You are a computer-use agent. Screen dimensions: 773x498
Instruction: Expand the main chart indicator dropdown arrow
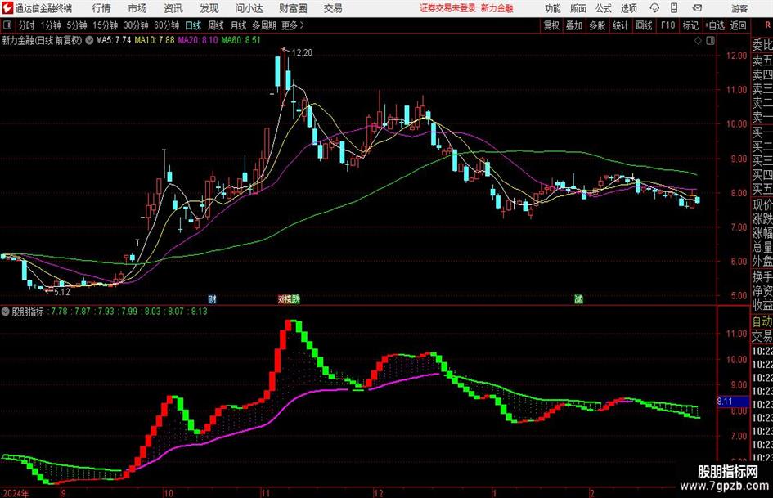[89, 40]
